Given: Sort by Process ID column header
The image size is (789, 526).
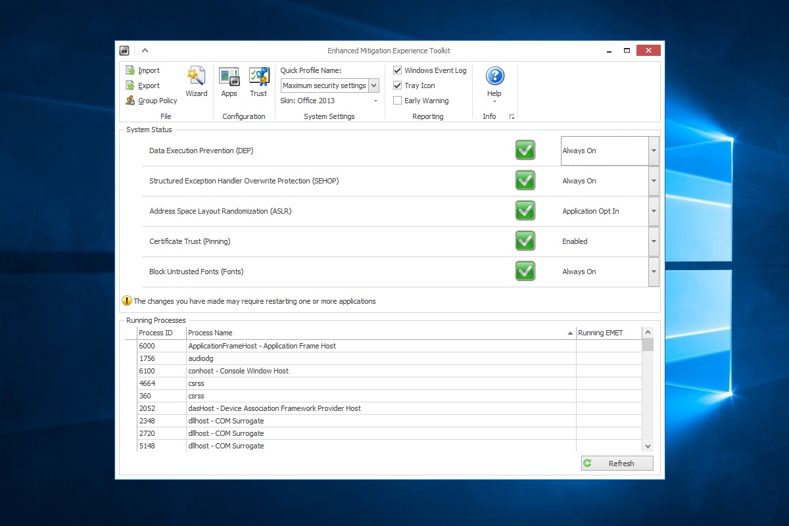Looking at the screenshot, I should [x=162, y=333].
